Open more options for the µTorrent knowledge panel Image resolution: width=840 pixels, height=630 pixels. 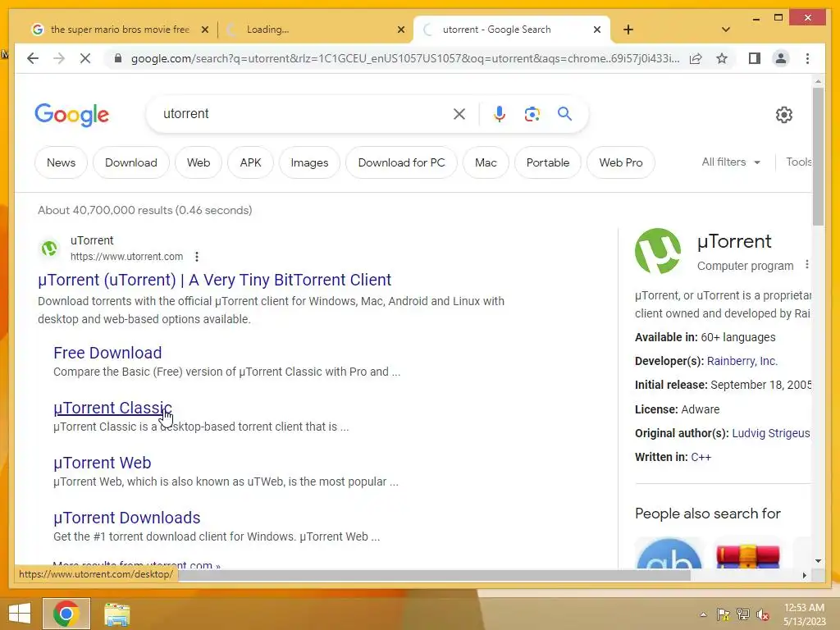tap(806, 265)
